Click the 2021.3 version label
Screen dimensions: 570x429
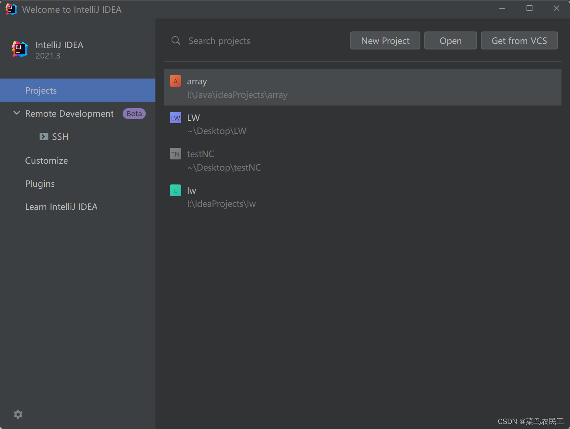(x=48, y=56)
